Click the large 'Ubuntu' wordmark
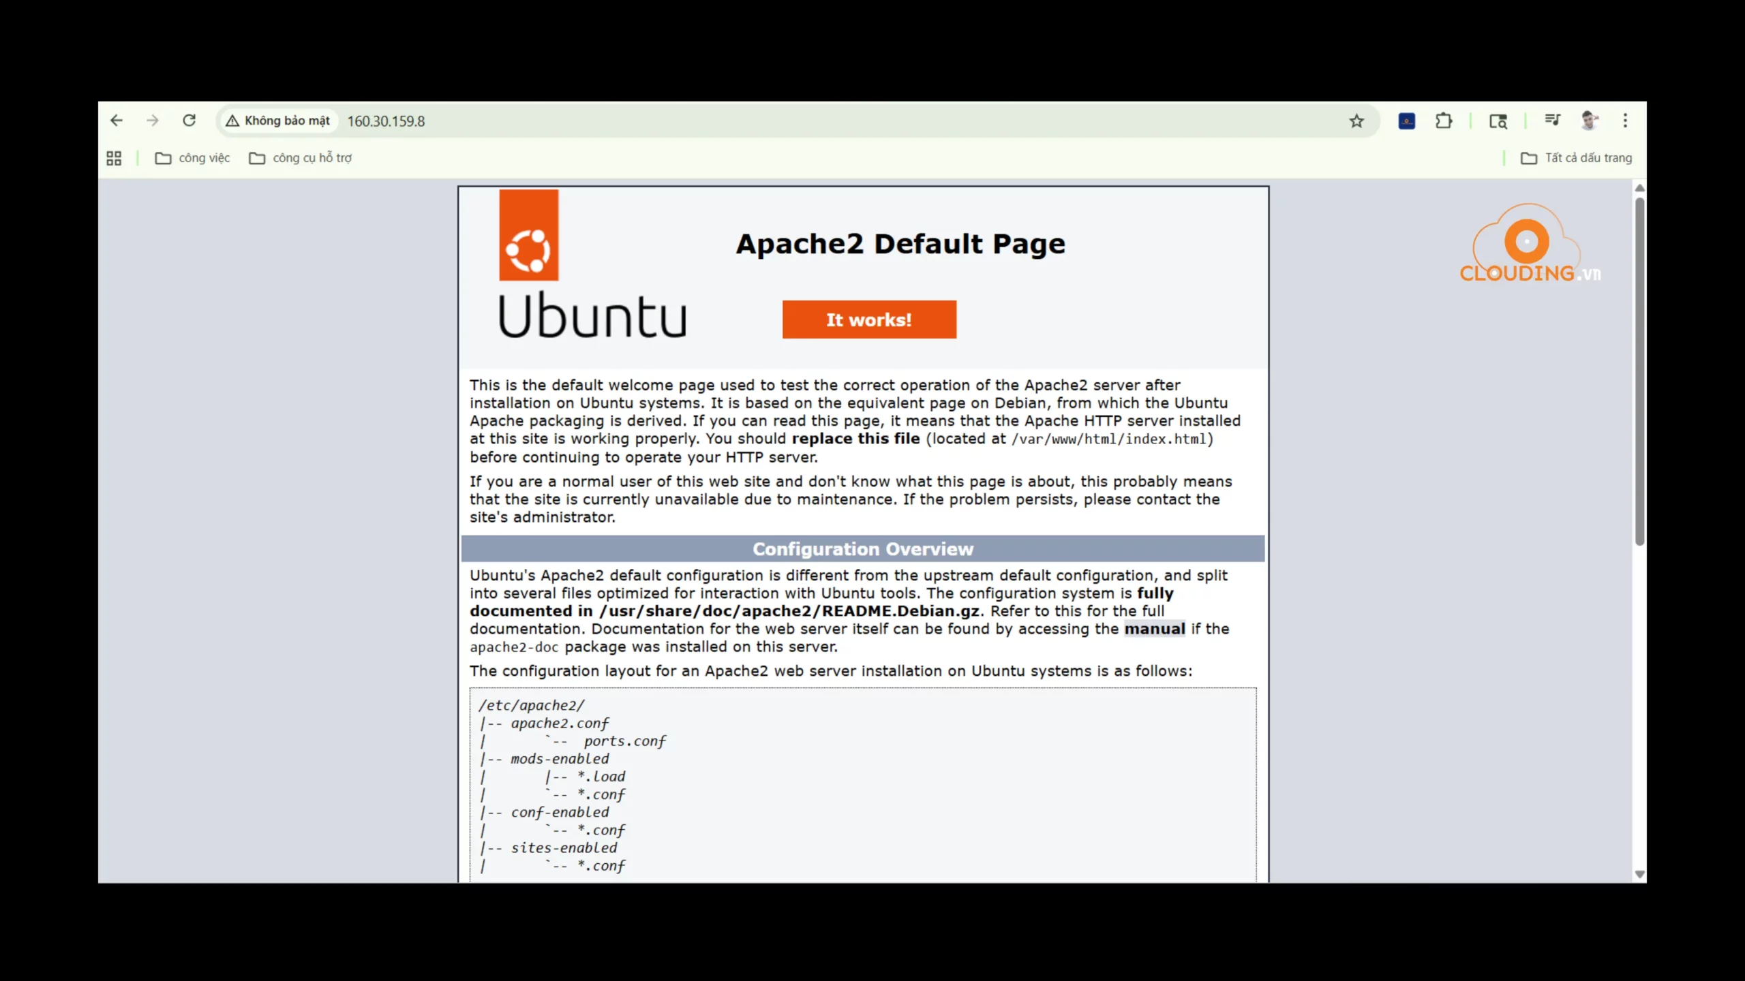 [x=592, y=315]
